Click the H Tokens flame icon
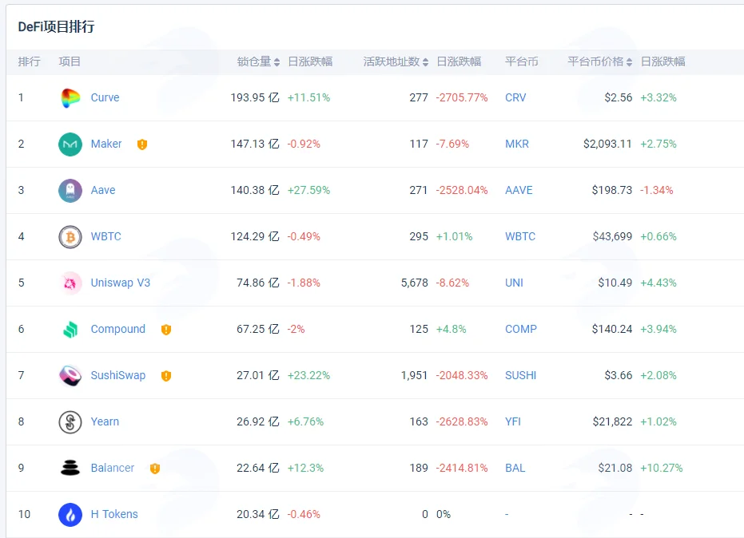The width and height of the screenshot is (744, 538). click(x=70, y=515)
